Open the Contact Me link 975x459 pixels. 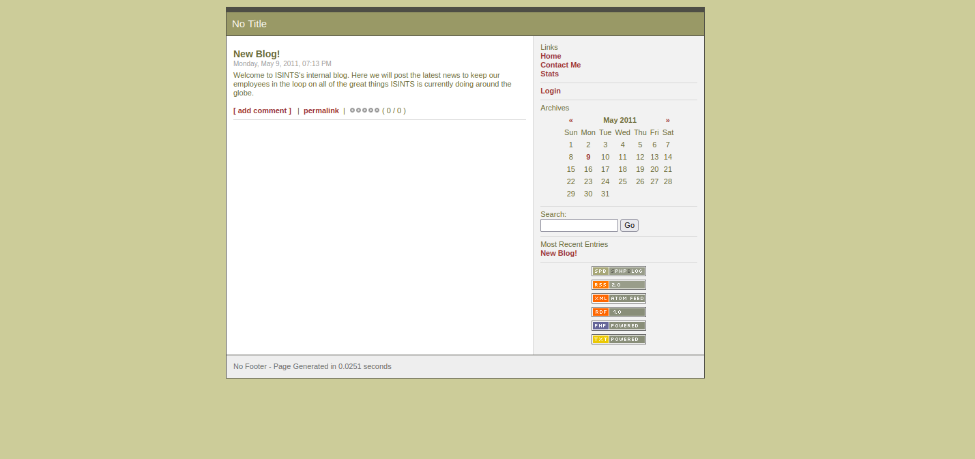pyautogui.click(x=560, y=65)
